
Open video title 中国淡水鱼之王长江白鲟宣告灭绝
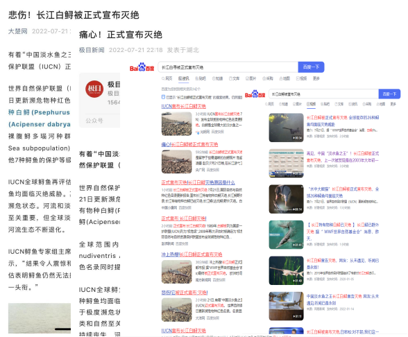click(x=343, y=300)
